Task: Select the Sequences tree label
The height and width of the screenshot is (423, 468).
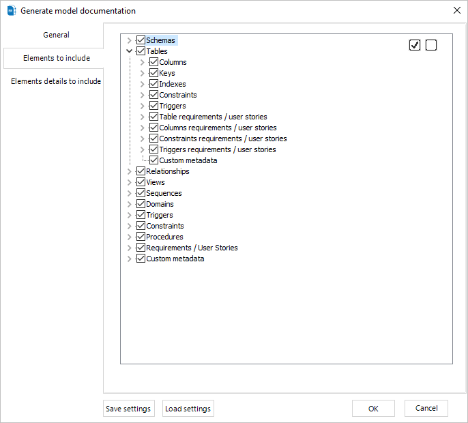Action: pyautogui.click(x=164, y=193)
